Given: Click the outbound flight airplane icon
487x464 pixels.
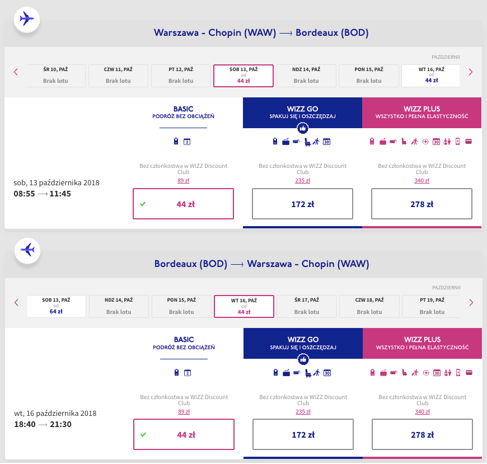Looking at the screenshot, I should (x=26, y=19).
